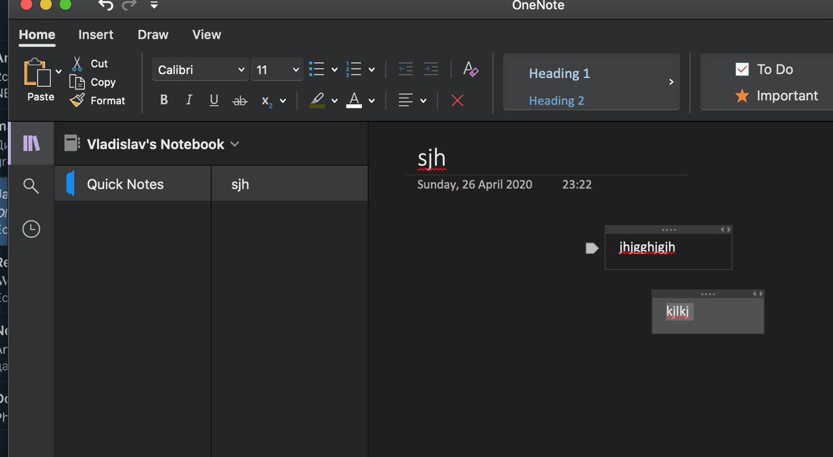Click the yellow minimize window button
Screen dimensions: 833x457
click(x=46, y=5)
